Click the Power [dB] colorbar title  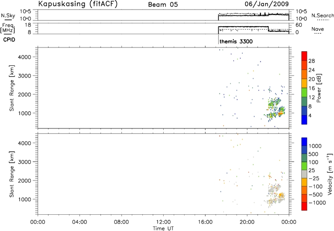click(319, 88)
